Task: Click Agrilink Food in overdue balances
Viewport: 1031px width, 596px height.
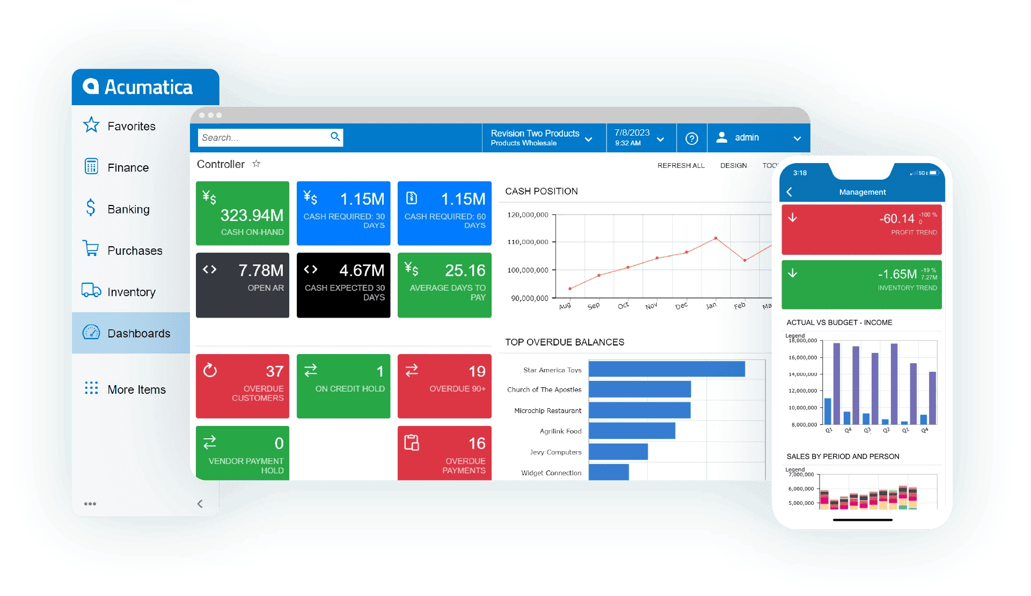Action: [x=560, y=431]
